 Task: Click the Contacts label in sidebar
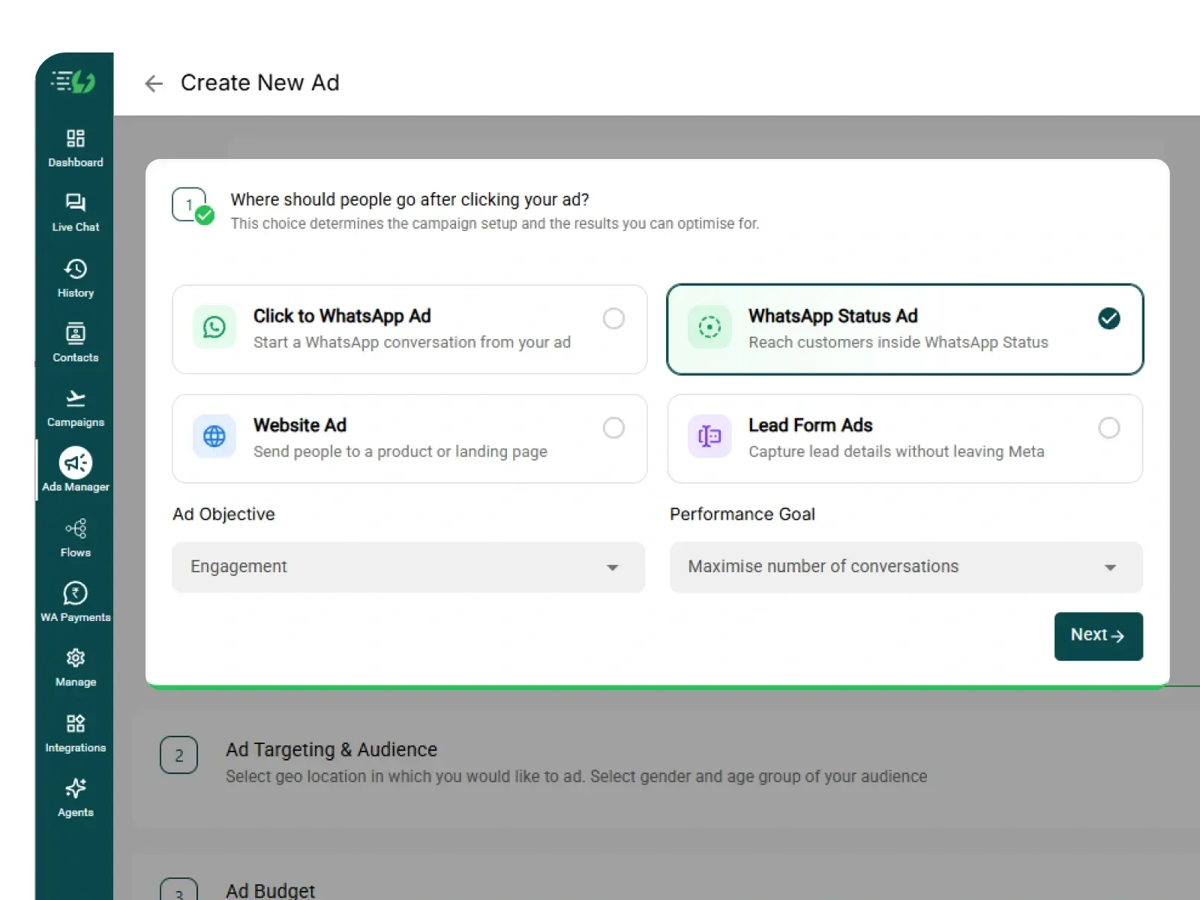point(76,358)
